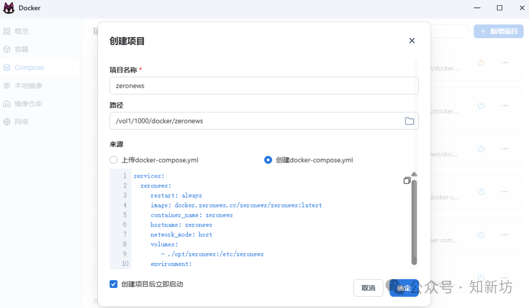This screenshot has height=308, width=529.
Task: Select the 上传docker-compose.yml radio option
Action: 113,160
